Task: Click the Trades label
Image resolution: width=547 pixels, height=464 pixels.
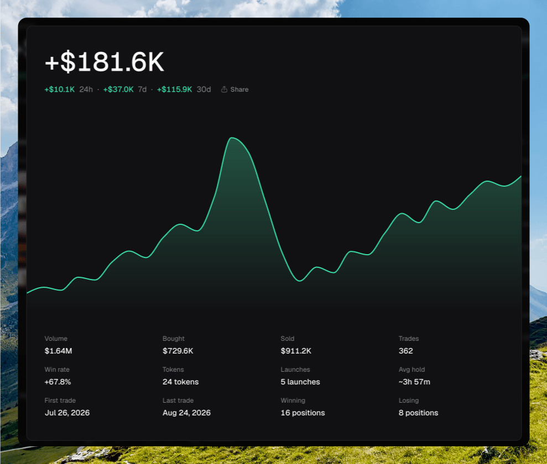Action: click(x=409, y=339)
